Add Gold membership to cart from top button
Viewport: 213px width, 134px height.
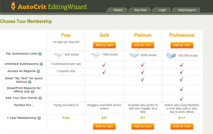(104, 45)
